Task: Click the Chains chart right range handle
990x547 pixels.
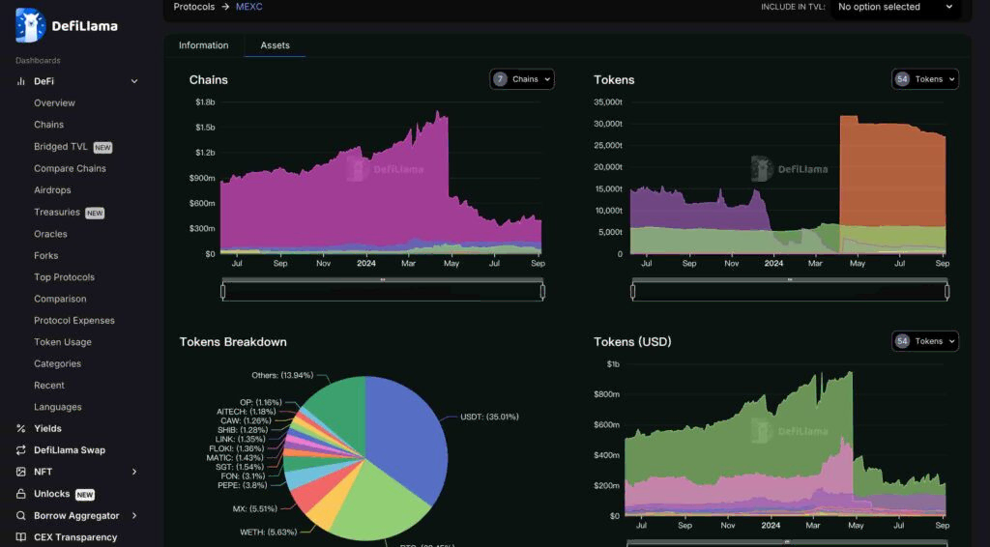Action: [x=542, y=292]
